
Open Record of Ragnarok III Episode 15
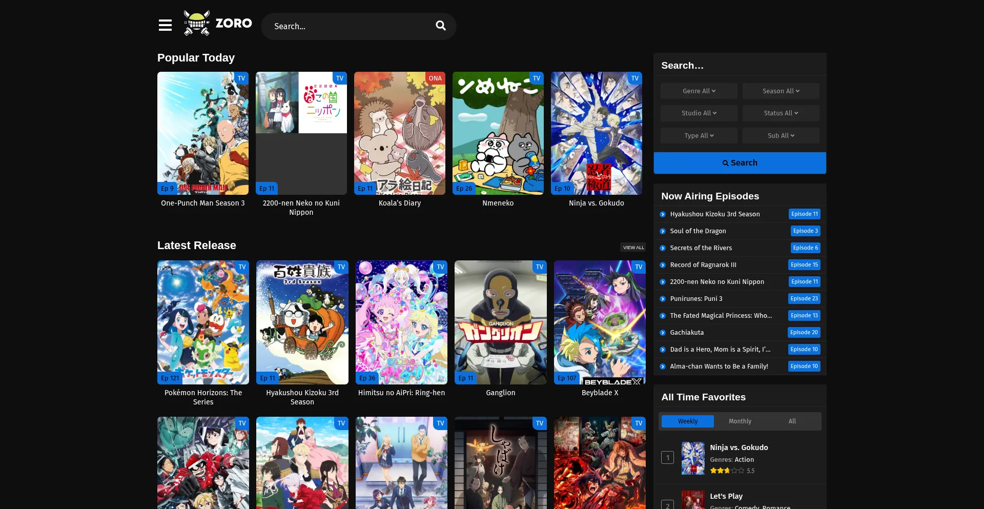[x=804, y=265]
